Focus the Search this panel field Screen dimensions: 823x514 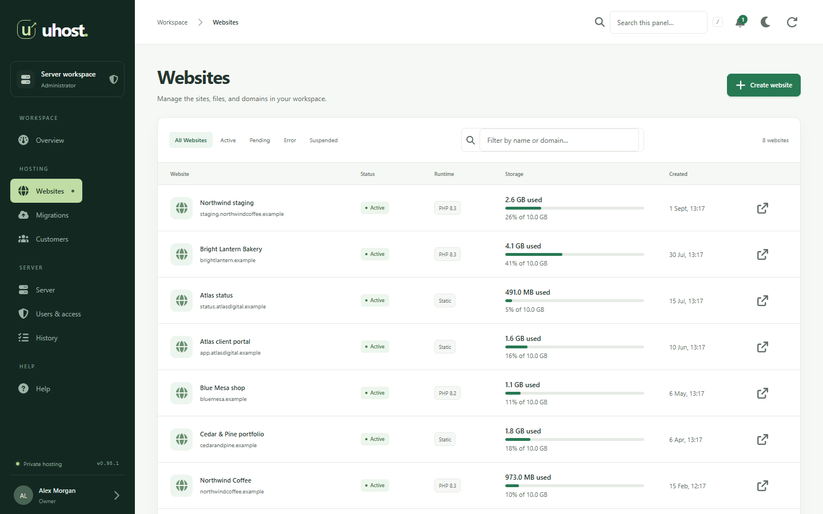[658, 22]
